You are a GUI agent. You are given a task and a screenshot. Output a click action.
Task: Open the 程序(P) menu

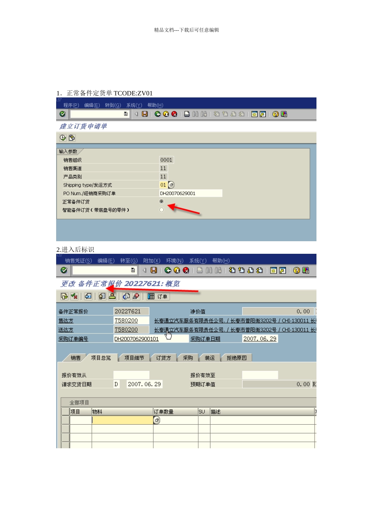coord(71,105)
